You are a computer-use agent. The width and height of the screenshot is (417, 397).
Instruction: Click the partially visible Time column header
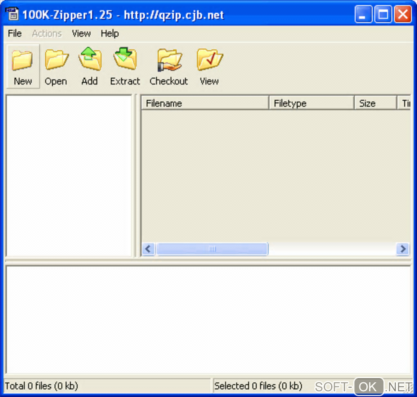tap(404, 103)
